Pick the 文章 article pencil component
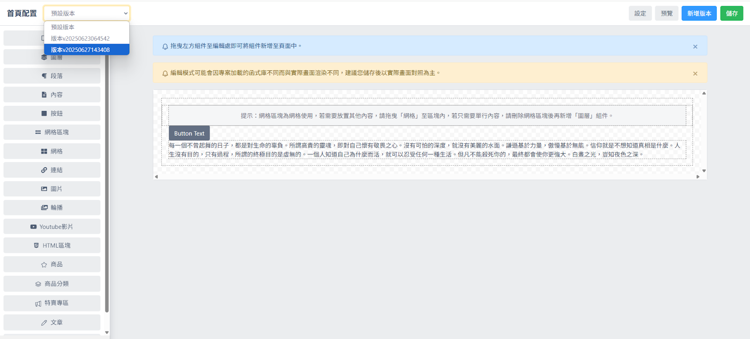The width and height of the screenshot is (750, 339). click(x=52, y=322)
